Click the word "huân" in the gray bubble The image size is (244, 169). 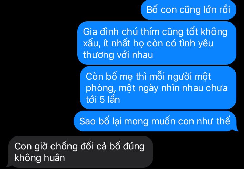[x=55, y=157]
